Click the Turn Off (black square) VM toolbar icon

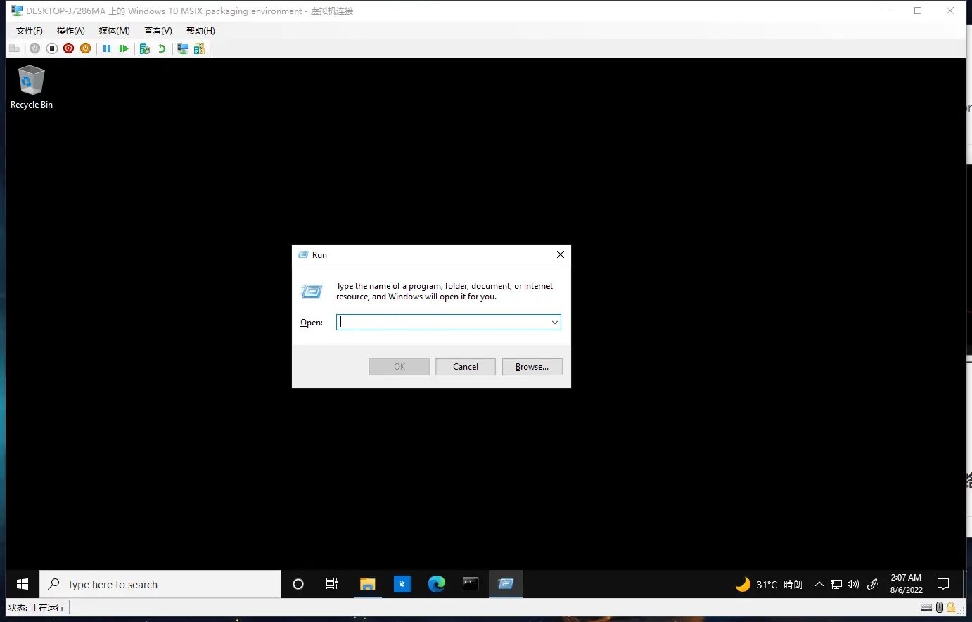(52, 48)
